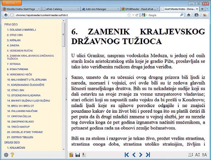Viewport: 211px width, 160px height.
Task: Open the Firefox application menu
Action: click(12, 3)
